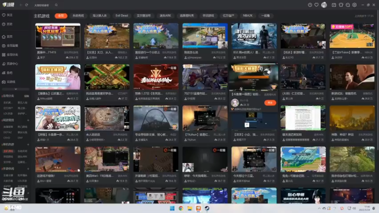The width and height of the screenshot is (379, 213).
Task: Select the NBA2K filter tab
Action: [248, 16]
